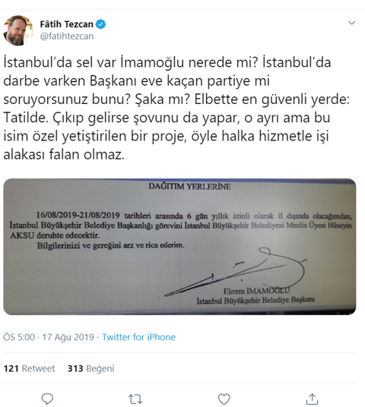365x407 pixels.
Task: Click the reply speech bubble icon
Action: pyautogui.click(x=47, y=399)
